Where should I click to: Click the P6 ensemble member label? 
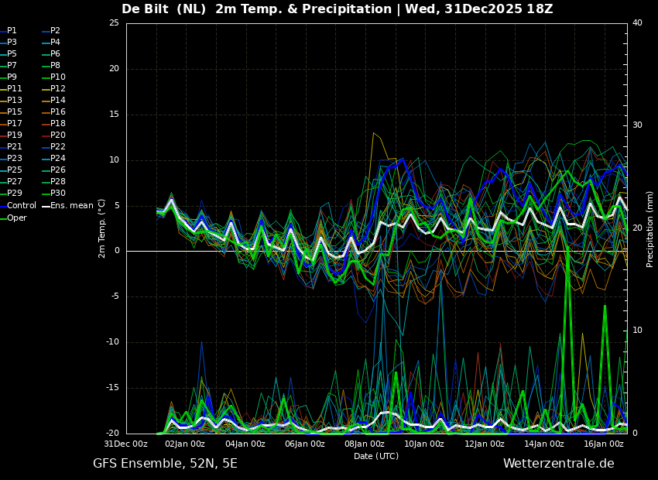click(x=51, y=53)
